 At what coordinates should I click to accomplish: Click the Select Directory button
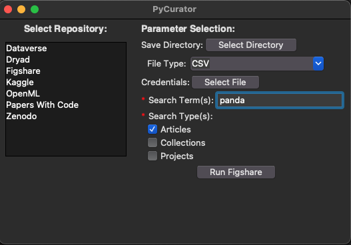[x=251, y=45]
